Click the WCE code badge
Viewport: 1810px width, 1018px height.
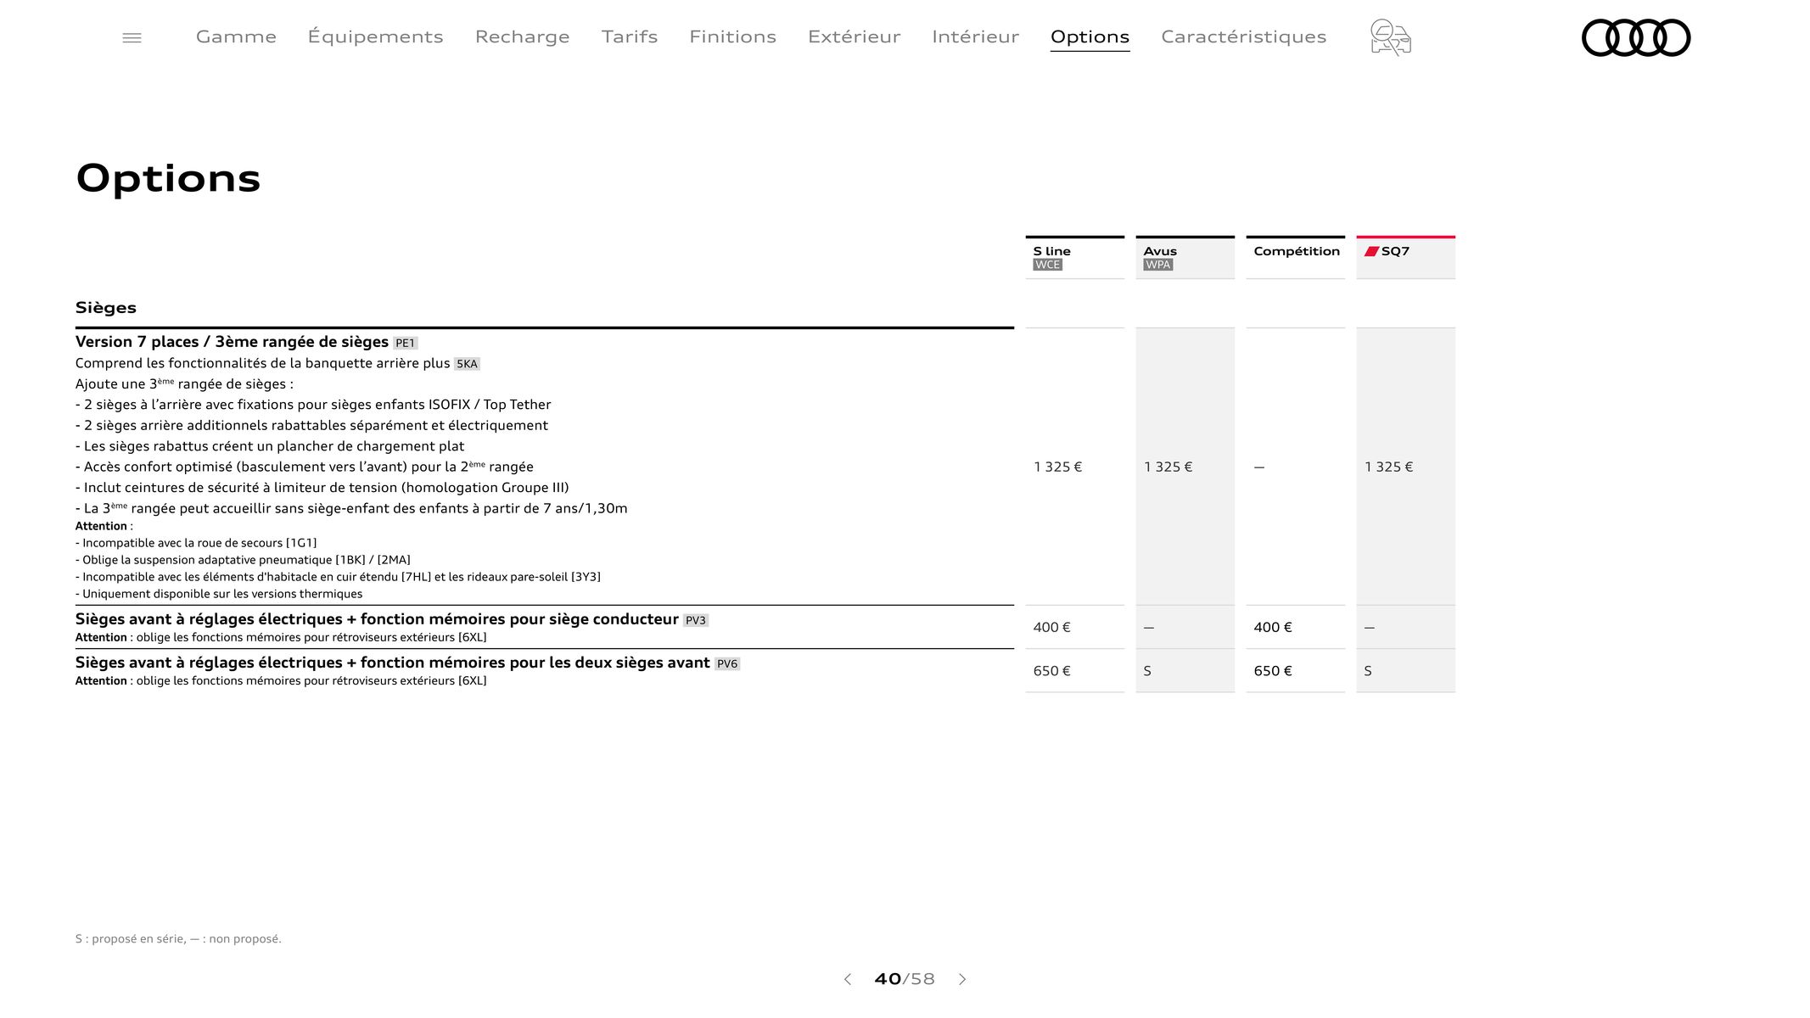(1047, 265)
